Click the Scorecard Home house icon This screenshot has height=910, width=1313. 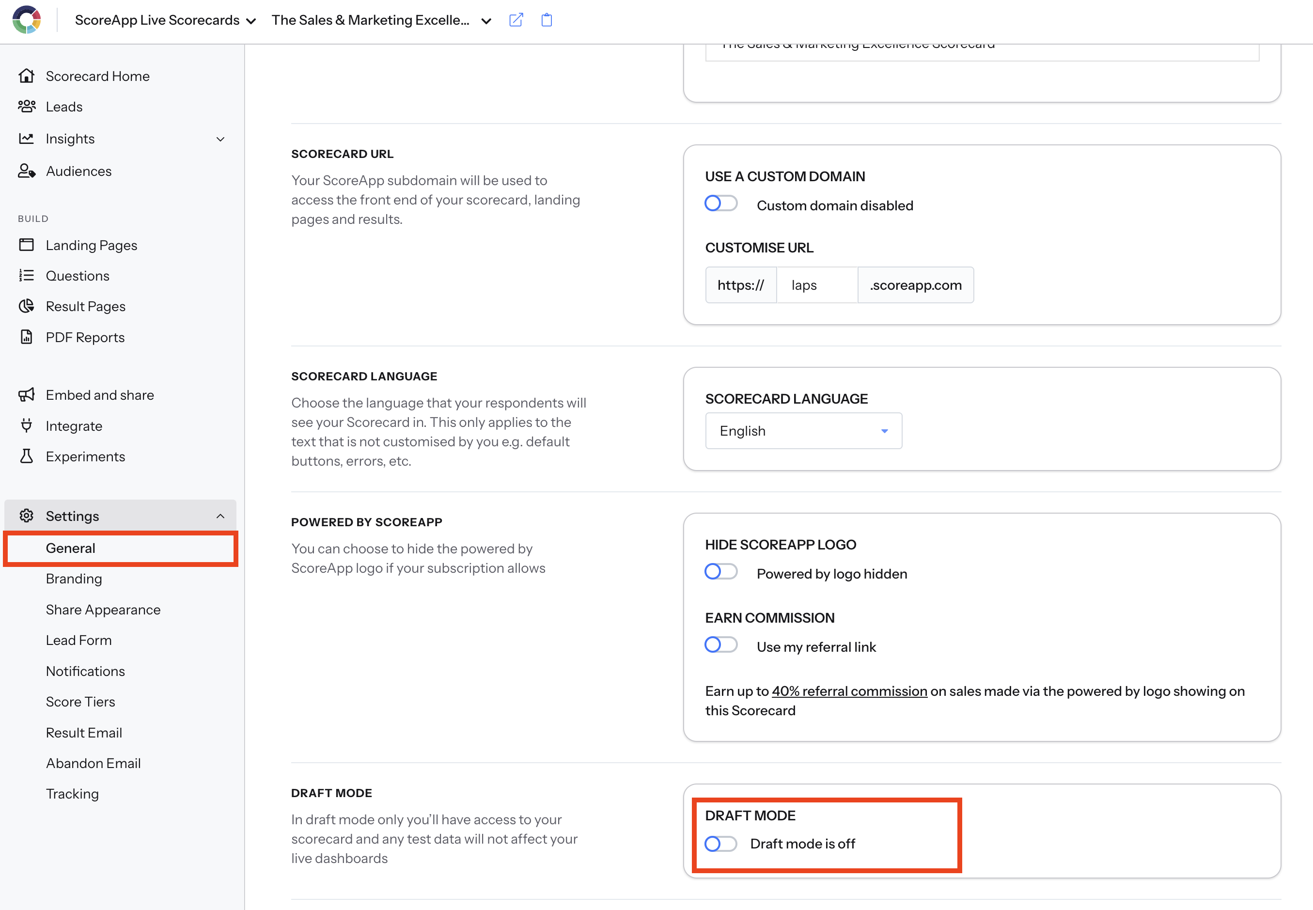click(x=26, y=76)
